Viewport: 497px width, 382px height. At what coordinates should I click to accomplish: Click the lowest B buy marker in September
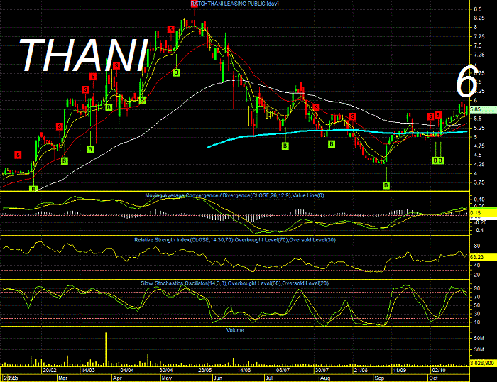coord(386,185)
